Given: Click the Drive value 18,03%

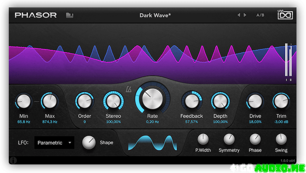Looking at the screenshot, I should (x=255, y=122).
